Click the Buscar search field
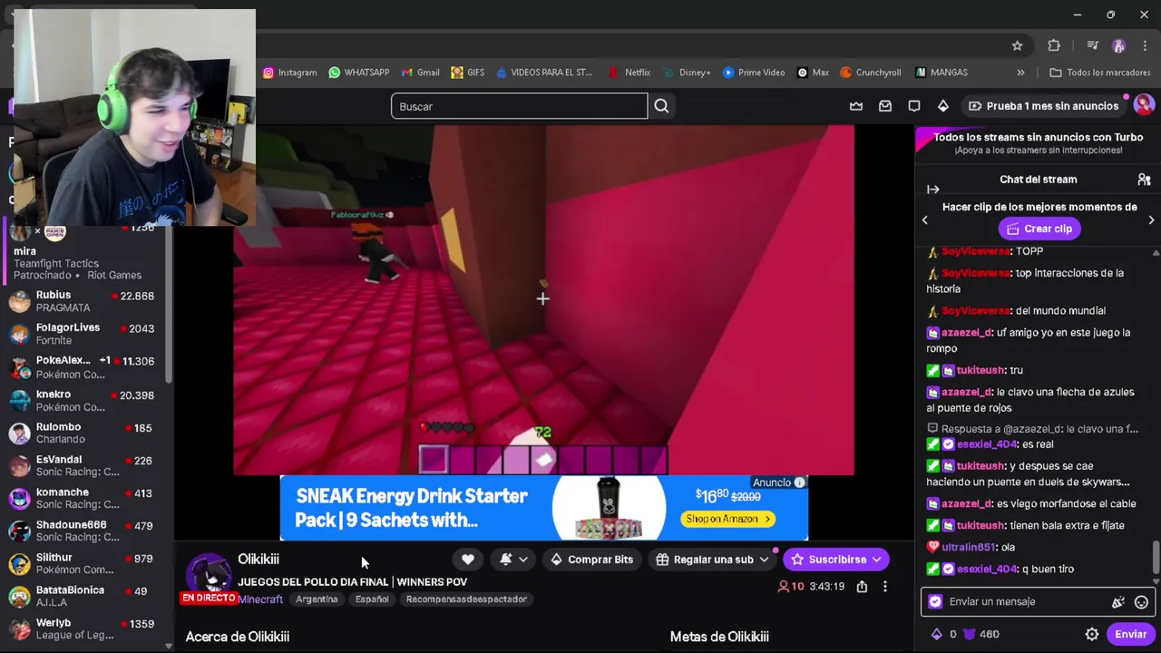This screenshot has width=1161, height=653. pyautogui.click(x=519, y=106)
